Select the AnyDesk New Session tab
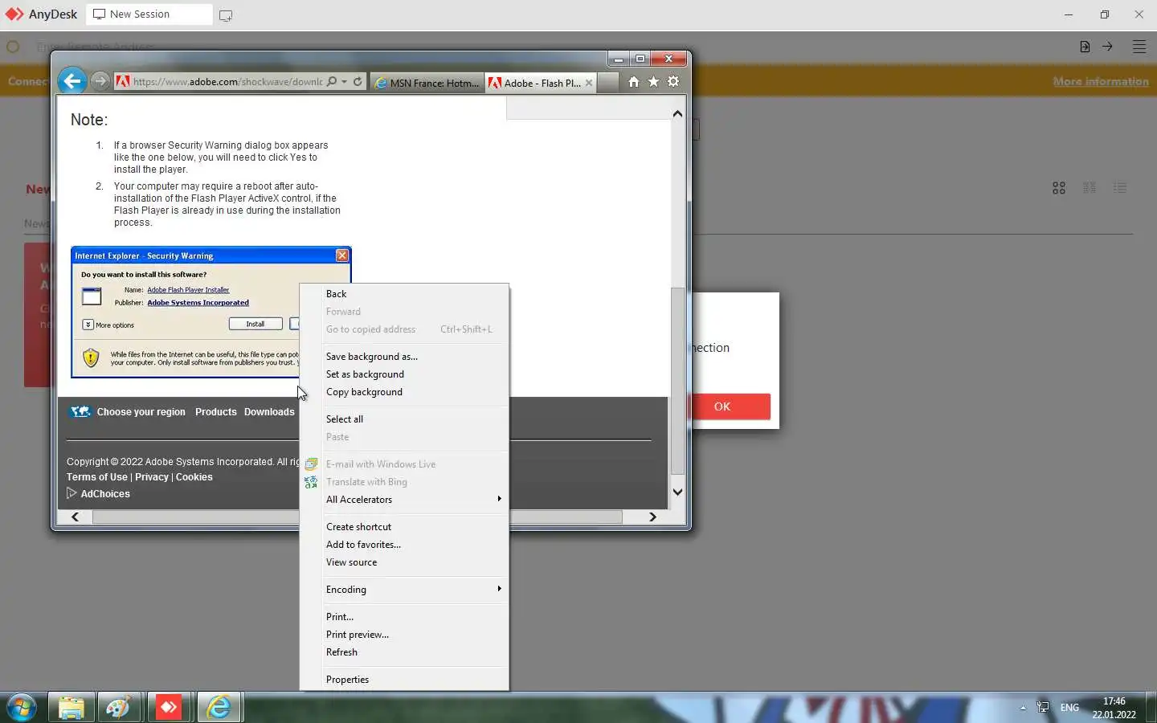 tap(149, 14)
